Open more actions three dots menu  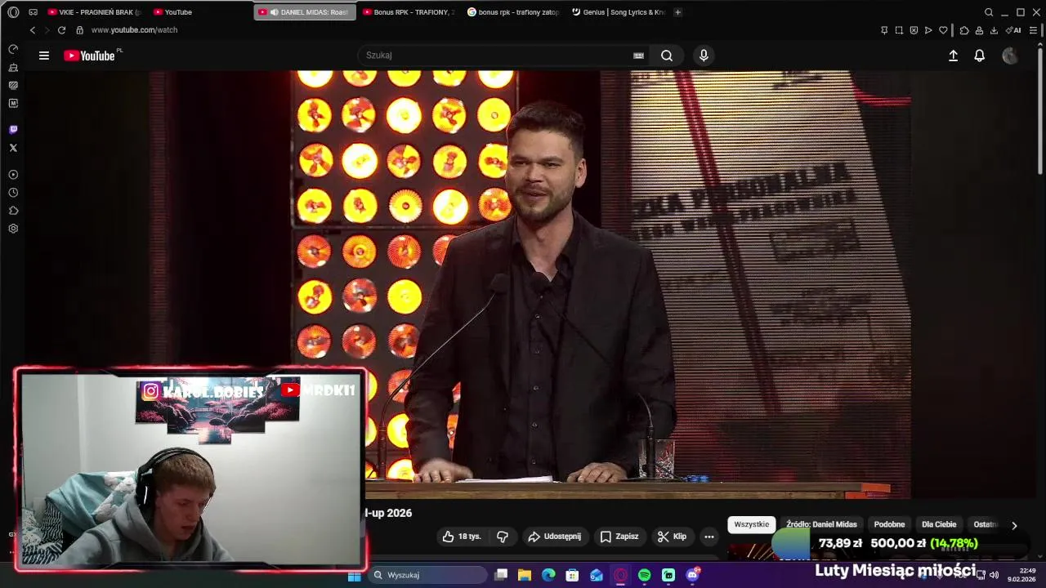click(x=709, y=537)
